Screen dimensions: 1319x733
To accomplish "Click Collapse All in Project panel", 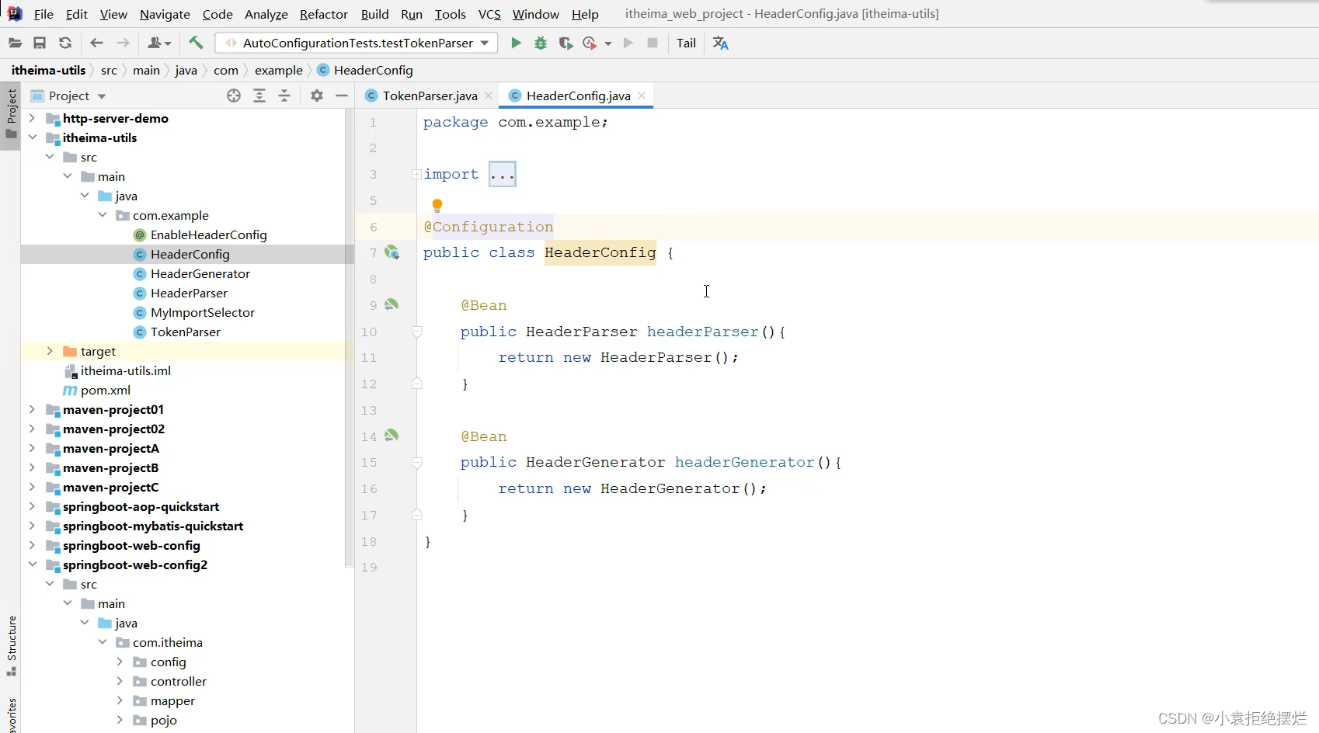I will pos(284,96).
